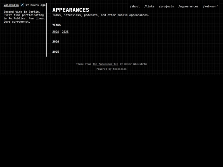Open the vallha11a profile link
223x167 pixels.
coord(11,5)
